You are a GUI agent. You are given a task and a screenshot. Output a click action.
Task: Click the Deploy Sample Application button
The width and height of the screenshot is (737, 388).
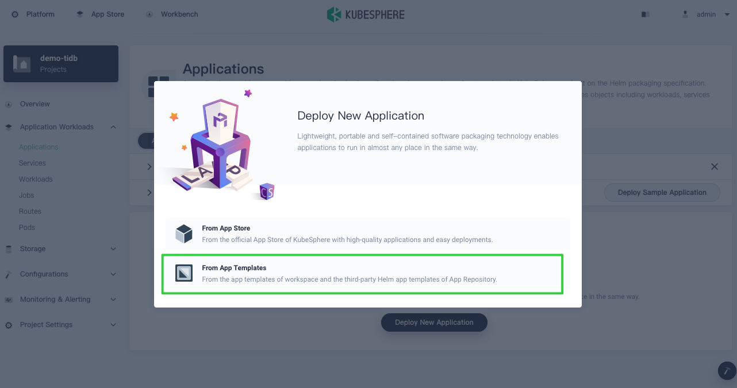click(x=662, y=193)
